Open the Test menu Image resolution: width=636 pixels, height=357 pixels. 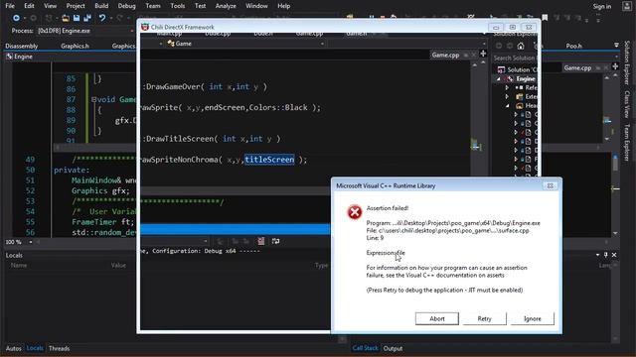(x=200, y=6)
